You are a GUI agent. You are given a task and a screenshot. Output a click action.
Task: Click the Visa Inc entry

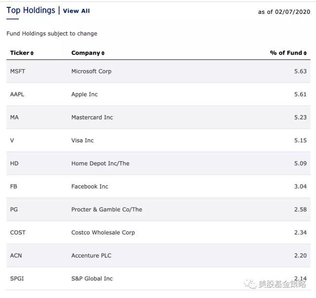click(82, 140)
